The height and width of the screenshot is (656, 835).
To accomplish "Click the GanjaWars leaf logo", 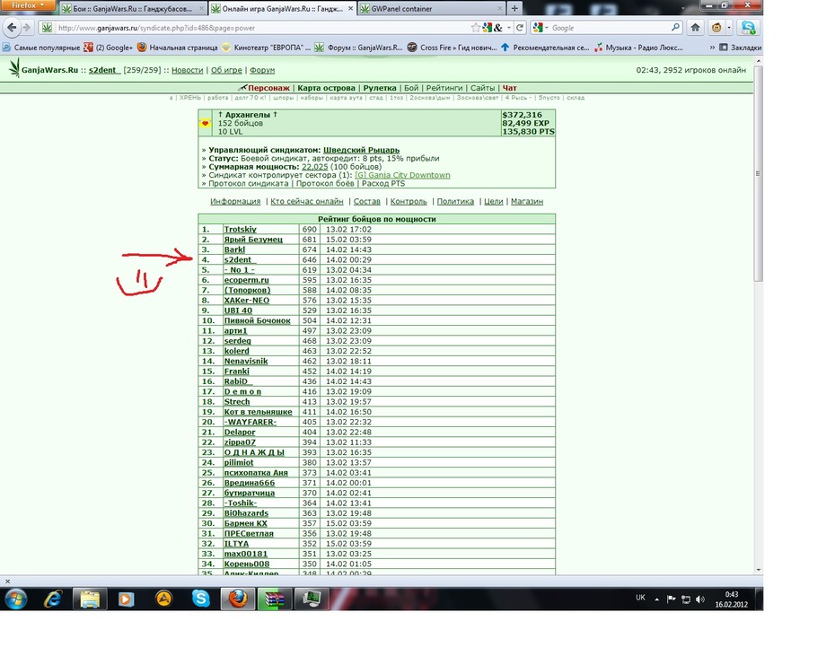I will coord(14,68).
